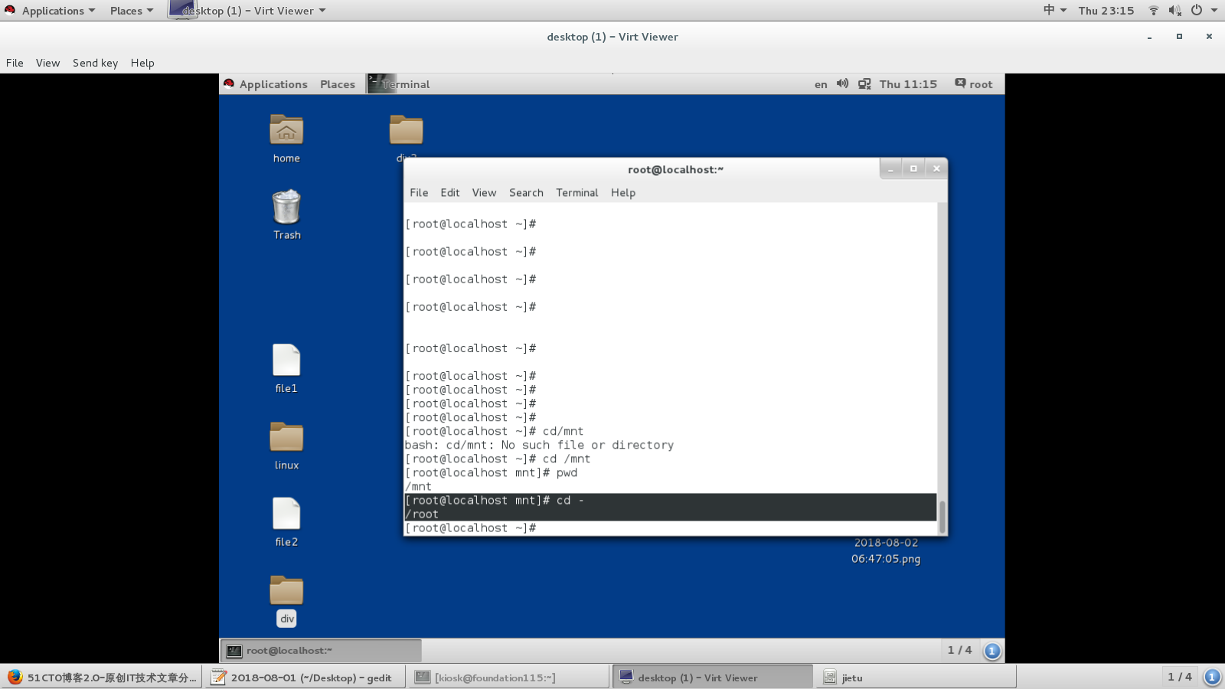Switch to Firefox 51CTO taskbar entry

(x=102, y=678)
